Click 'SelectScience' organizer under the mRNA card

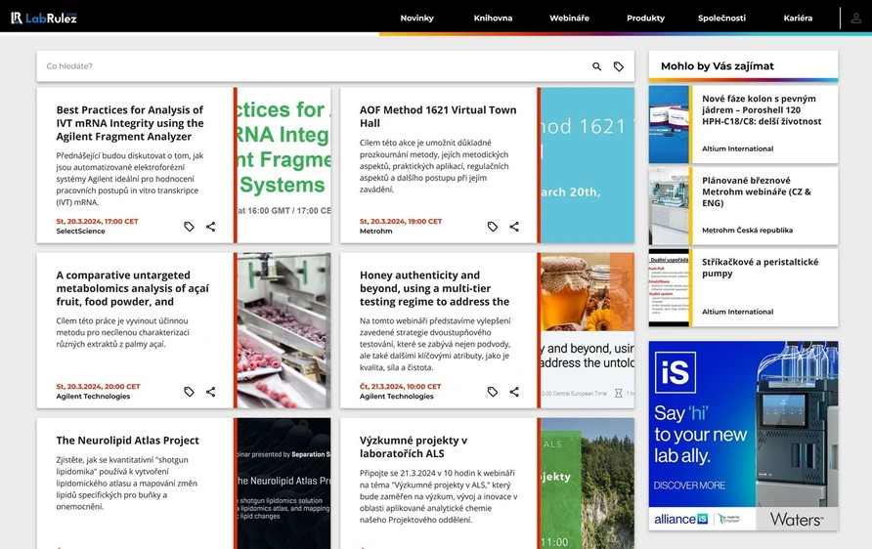(x=80, y=232)
